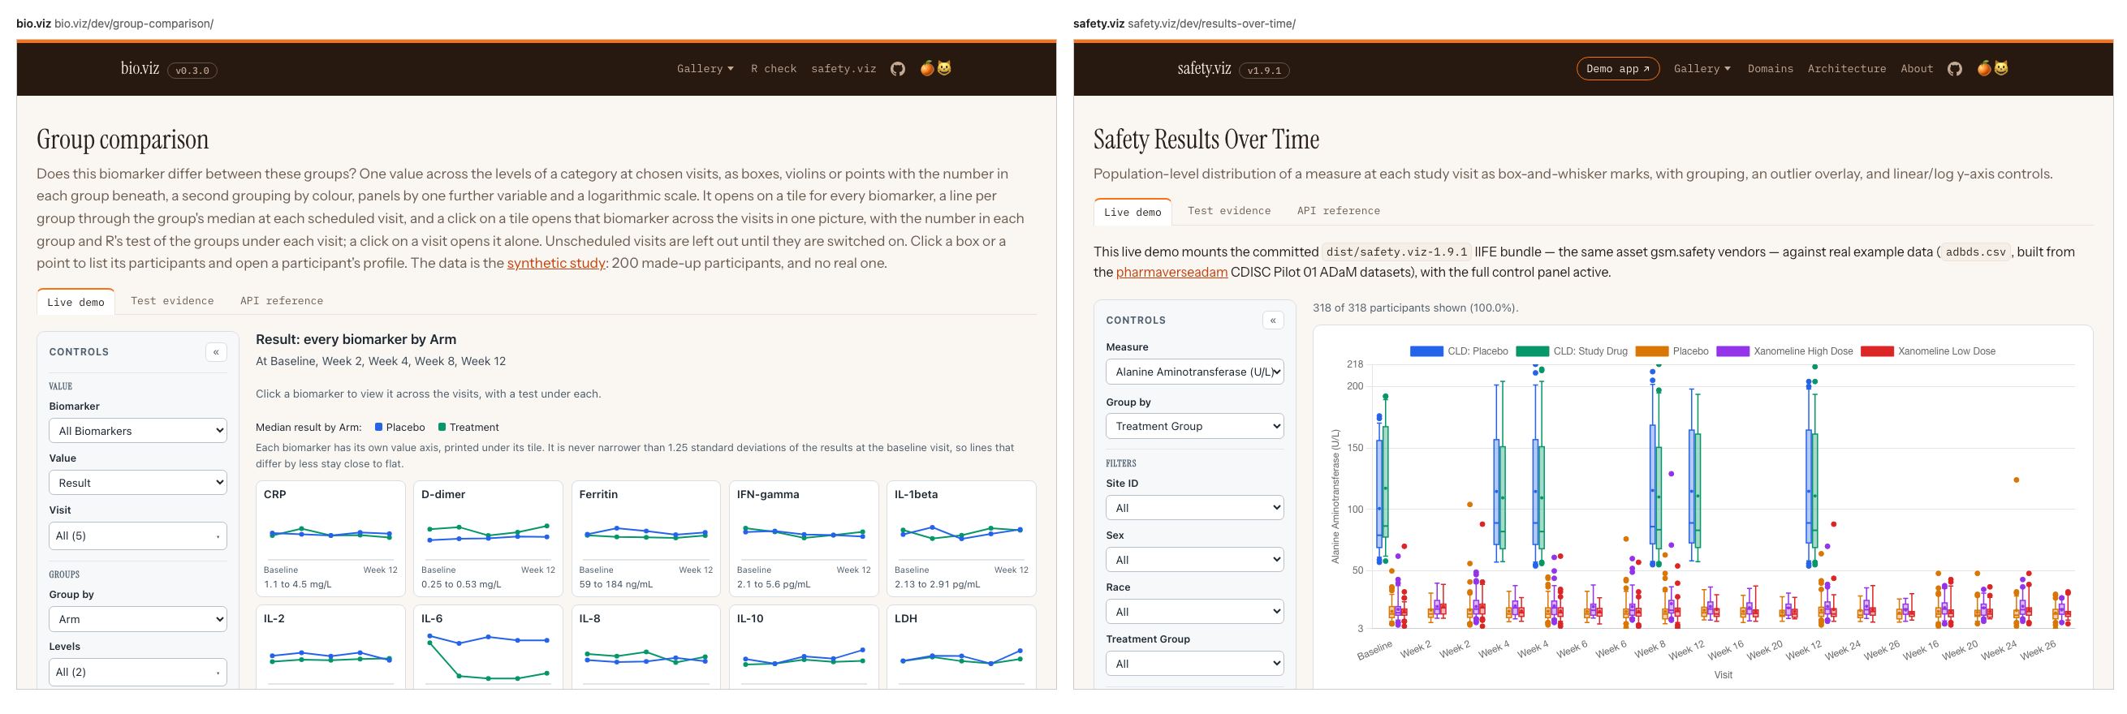Screen dimensions: 2127x714
Task: Follow the synthetic study link
Action: (555, 264)
